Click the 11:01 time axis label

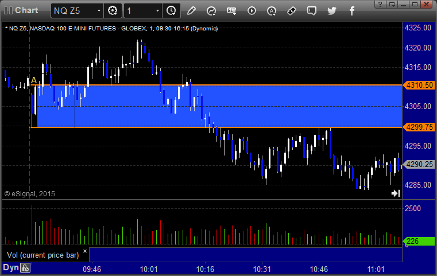click(376, 269)
